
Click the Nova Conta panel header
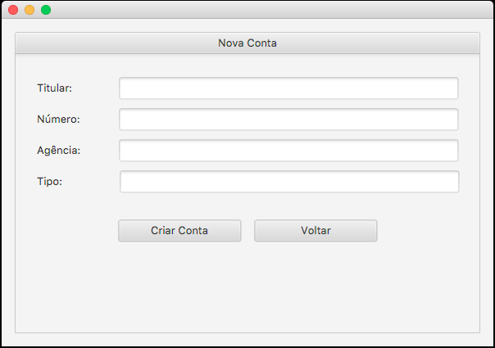click(x=247, y=43)
